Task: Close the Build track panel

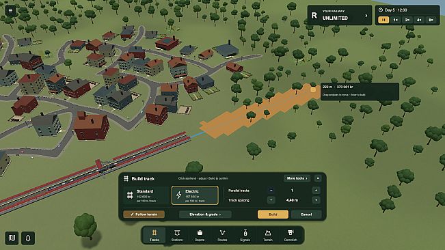Action: (318, 178)
